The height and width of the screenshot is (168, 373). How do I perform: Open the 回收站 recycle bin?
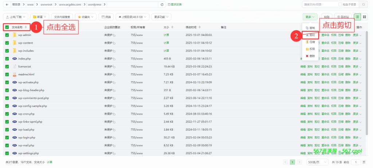tap(343, 17)
